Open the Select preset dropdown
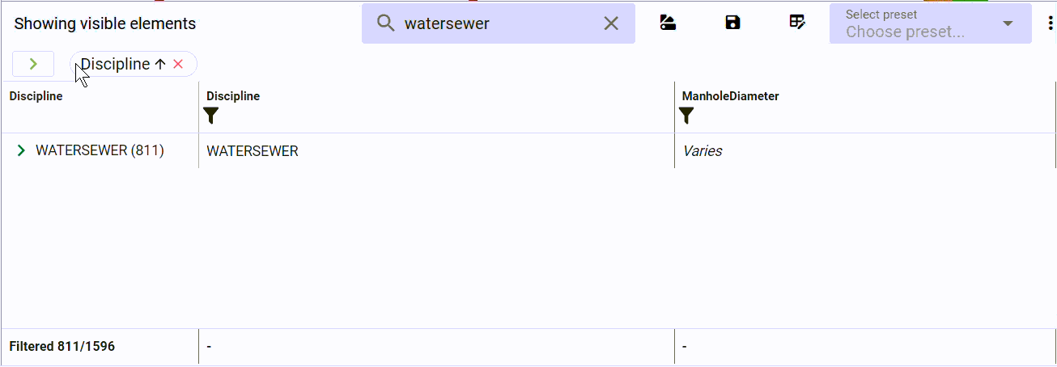The width and height of the screenshot is (1057, 367). tap(931, 23)
